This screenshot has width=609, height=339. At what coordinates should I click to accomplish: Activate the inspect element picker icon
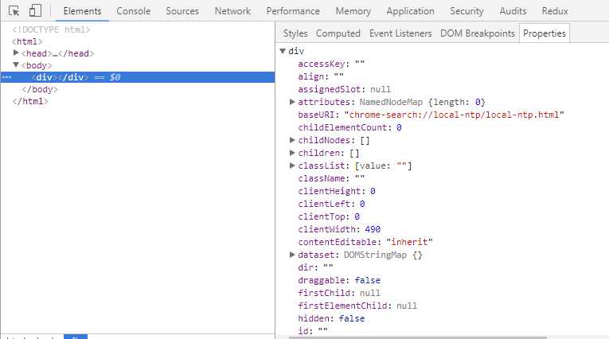coord(14,11)
